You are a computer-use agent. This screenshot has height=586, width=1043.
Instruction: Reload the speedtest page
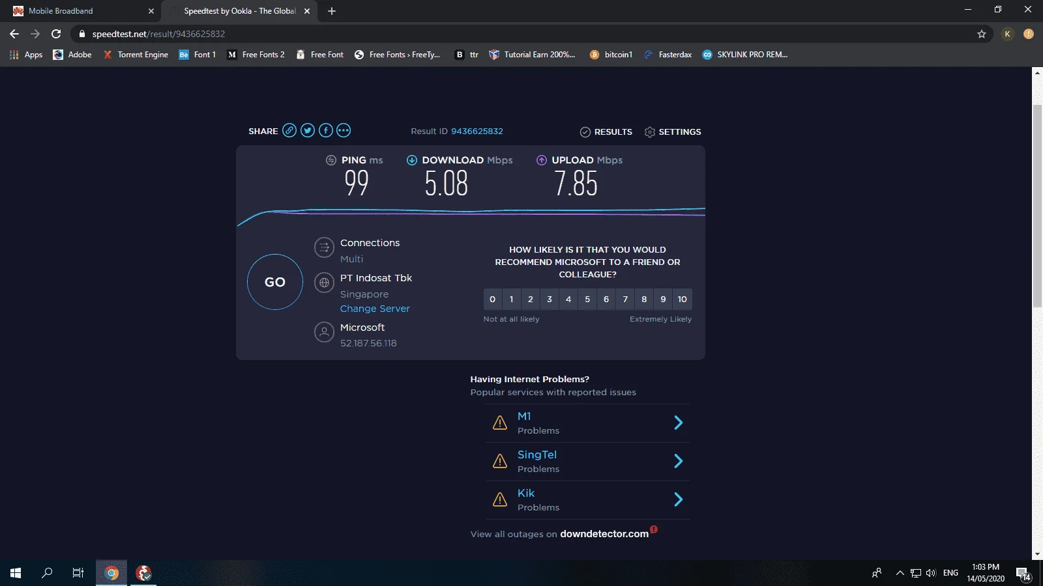[x=56, y=34]
